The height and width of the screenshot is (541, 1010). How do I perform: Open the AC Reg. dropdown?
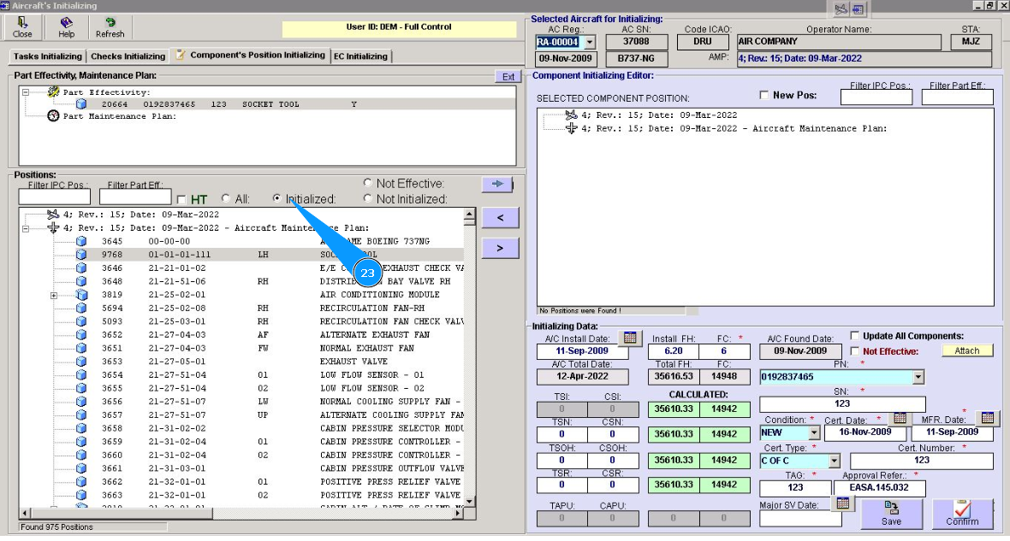589,42
